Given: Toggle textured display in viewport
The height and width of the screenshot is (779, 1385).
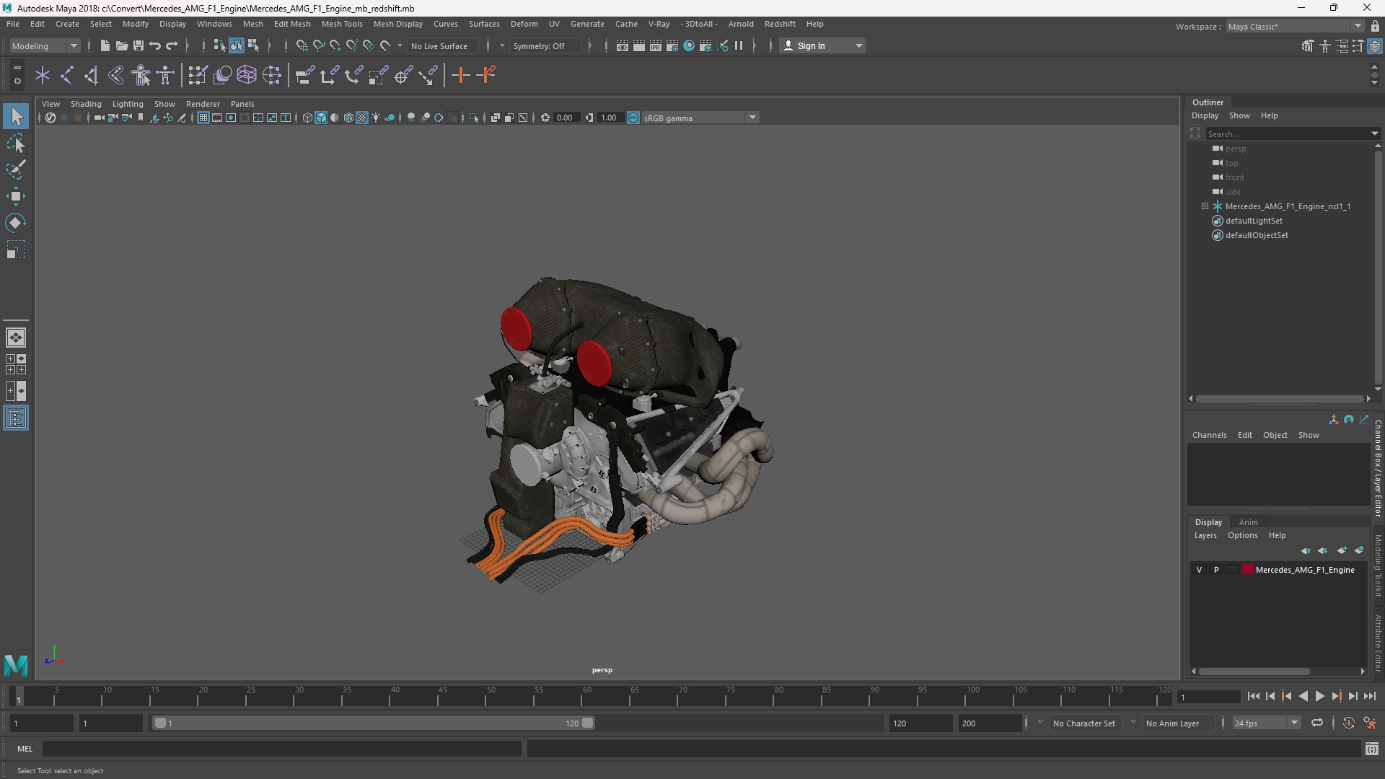Looking at the screenshot, I should pyautogui.click(x=362, y=118).
